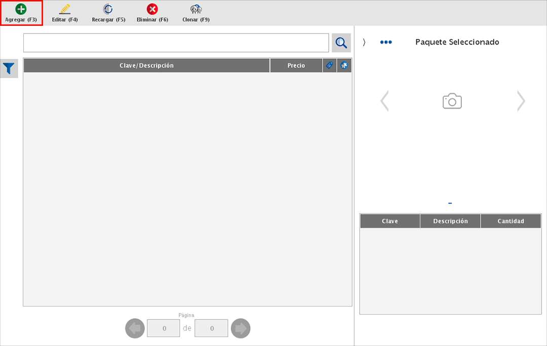Click the magnifying glass search button
Image resolution: width=547 pixels, height=346 pixels.
coord(341,43)
